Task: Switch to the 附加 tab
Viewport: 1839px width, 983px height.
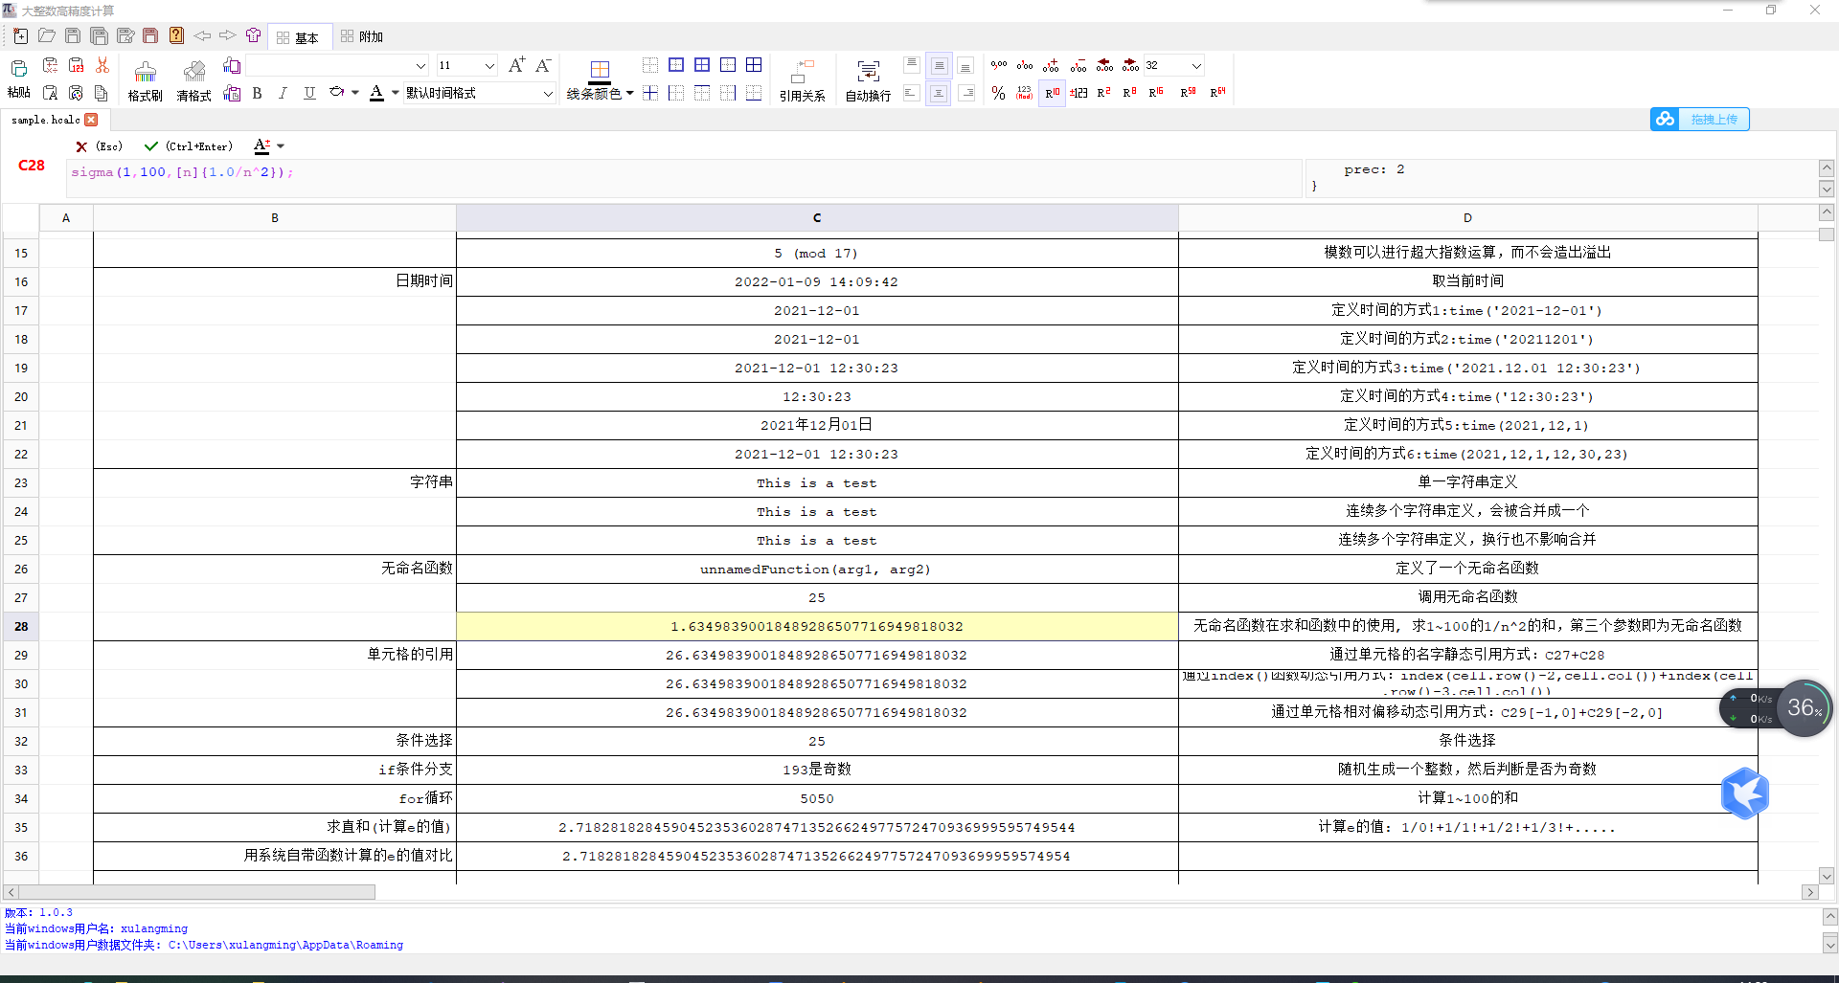Action: [x=362, y=37]
